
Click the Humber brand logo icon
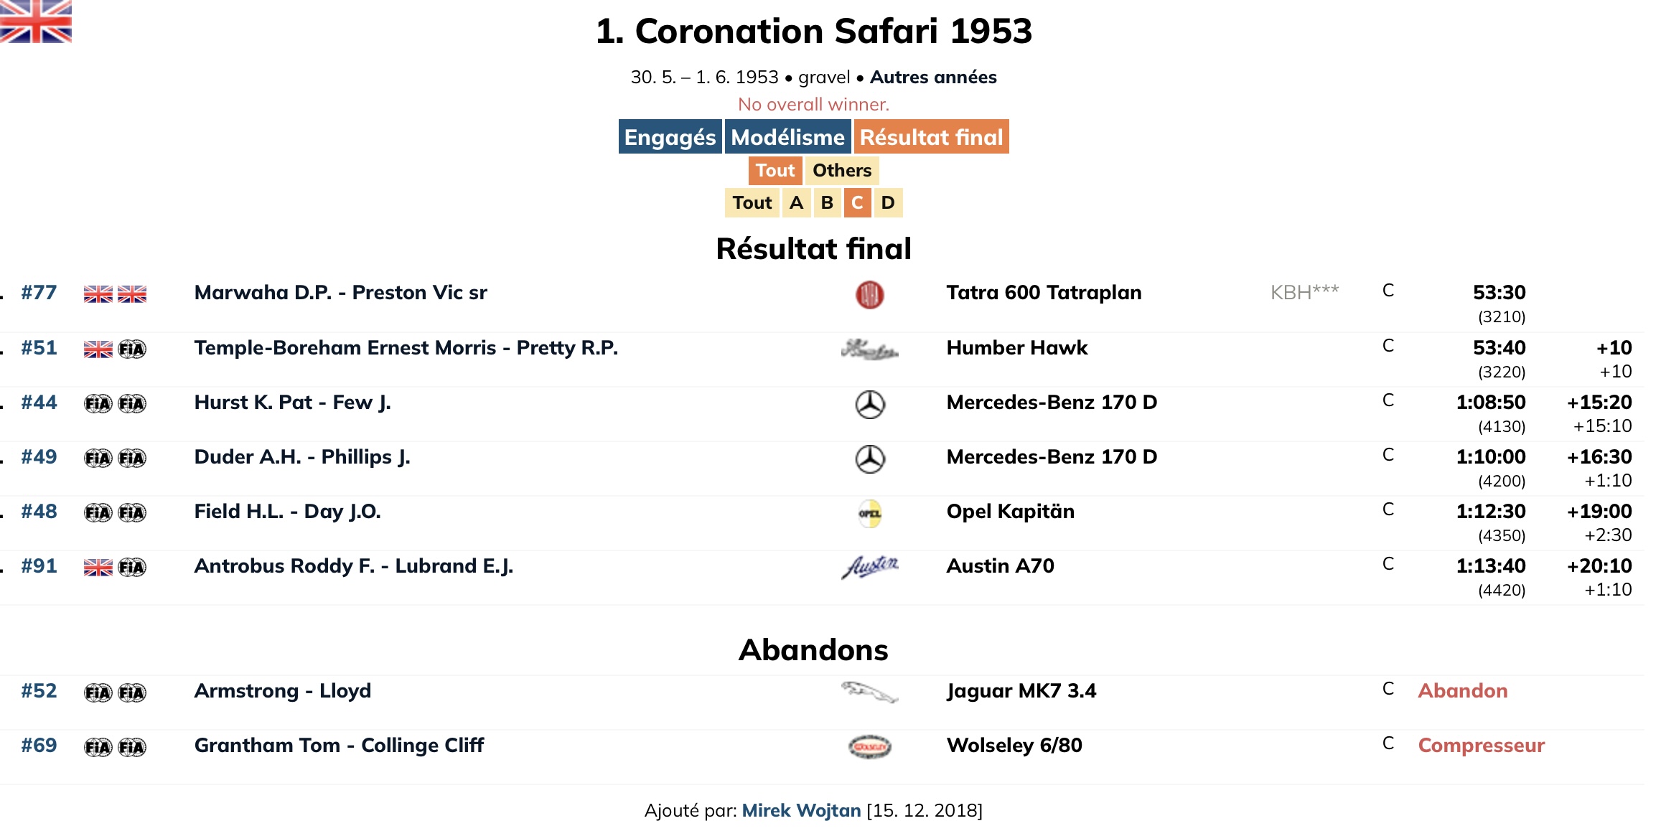point(869,349)
